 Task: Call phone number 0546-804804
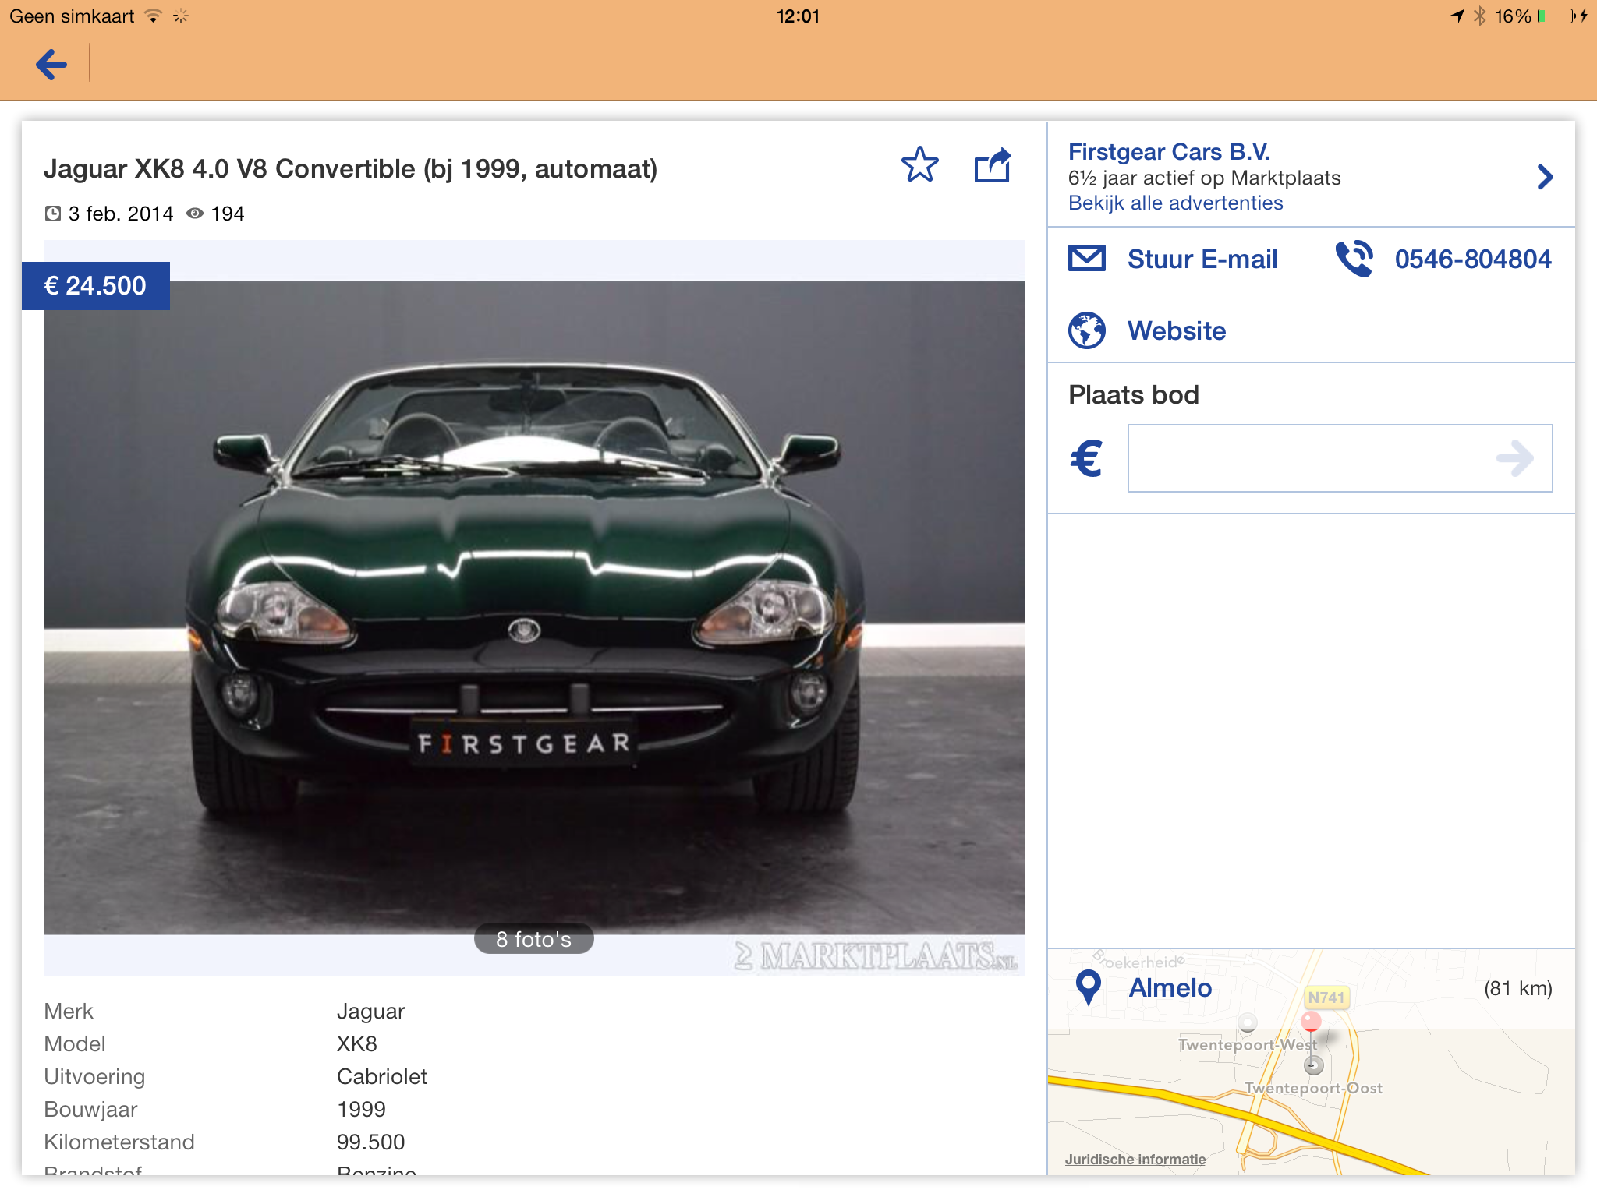click(1472, 259)
